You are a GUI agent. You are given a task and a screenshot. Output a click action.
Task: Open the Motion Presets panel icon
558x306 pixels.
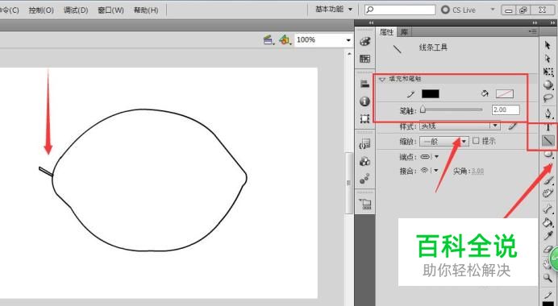pos(364,179)
